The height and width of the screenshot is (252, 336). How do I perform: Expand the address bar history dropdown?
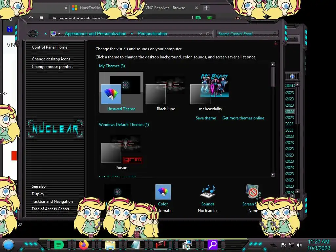(200, 34)
